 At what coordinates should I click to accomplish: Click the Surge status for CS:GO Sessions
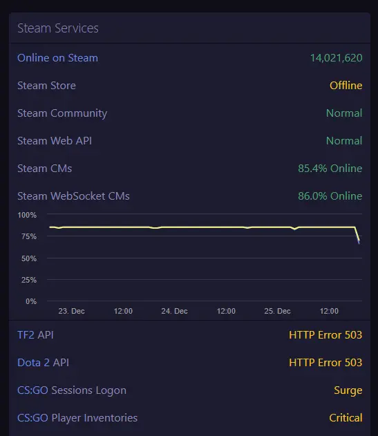point(348,390)
